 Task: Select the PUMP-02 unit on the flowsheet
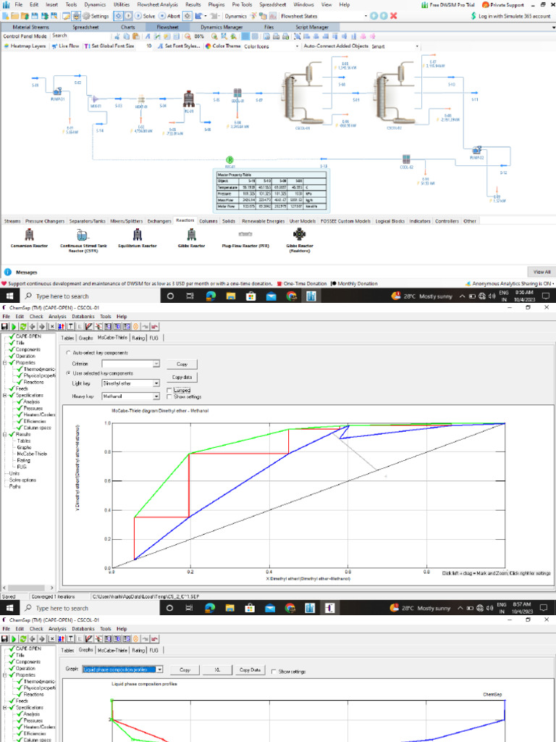click(476, 150)
